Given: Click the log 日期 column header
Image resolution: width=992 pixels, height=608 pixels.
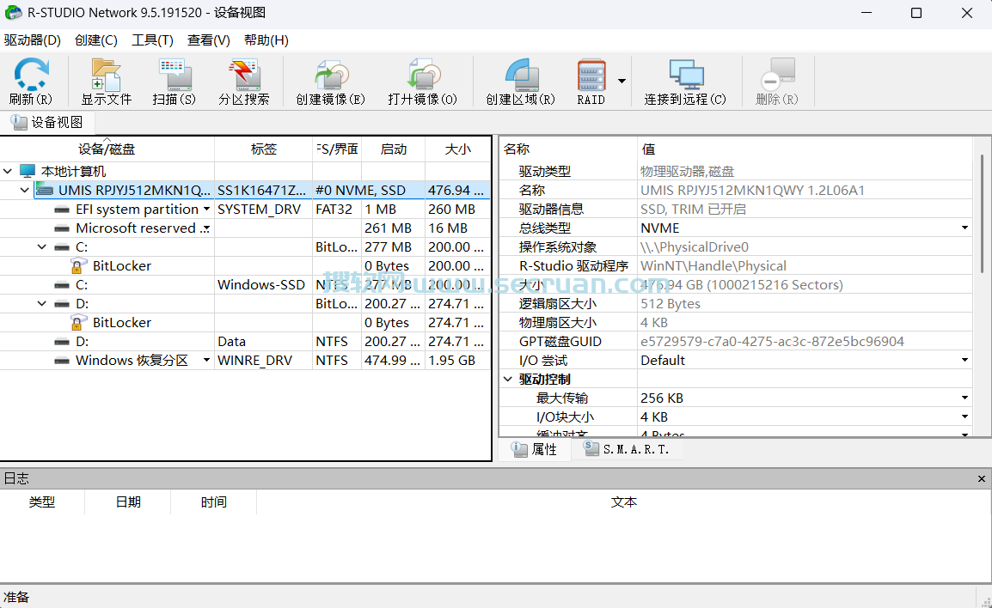Looking at the screenshot, I should [x=128, y=502].
